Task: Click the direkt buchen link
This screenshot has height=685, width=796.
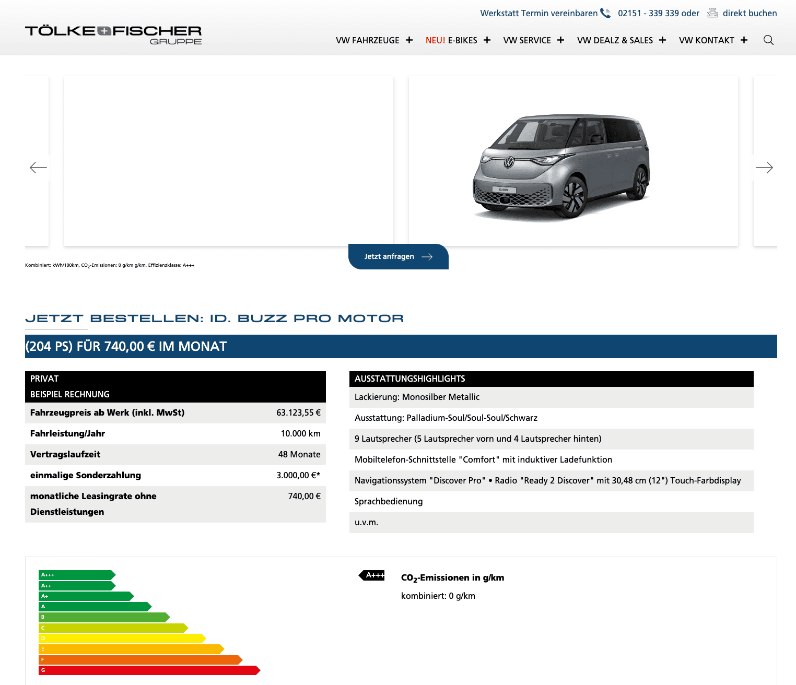Action: point(750,13)
